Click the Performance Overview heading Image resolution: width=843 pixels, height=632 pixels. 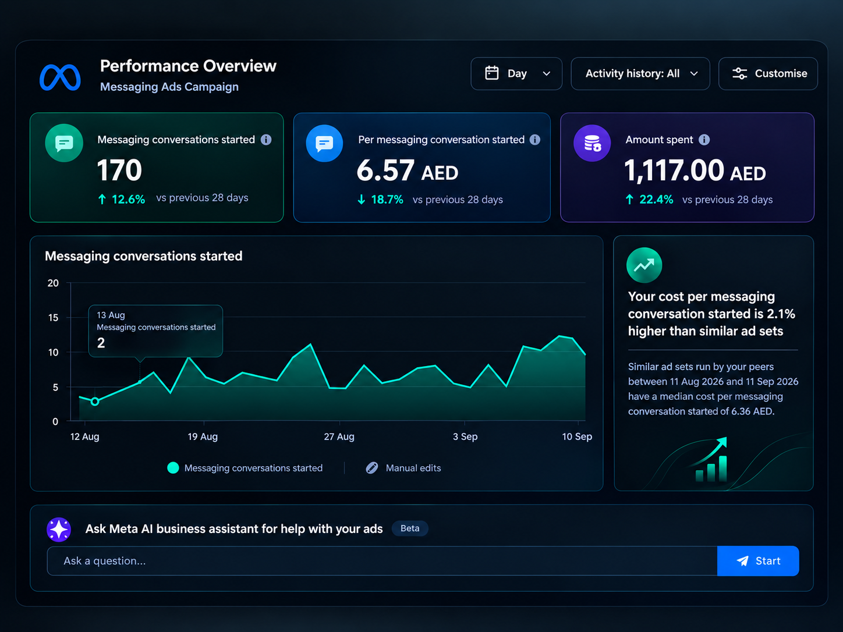tap(188, 66)
